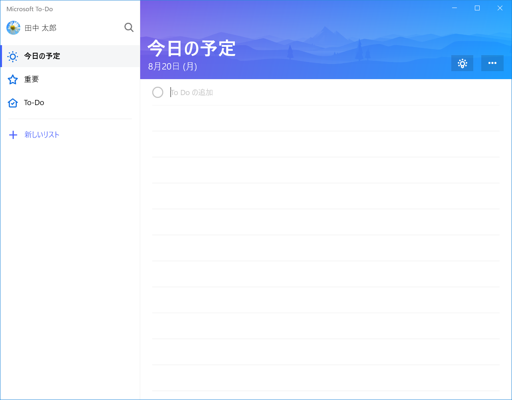
Task: Select 重要 in the sidebar
Action: tap(31, 80)
